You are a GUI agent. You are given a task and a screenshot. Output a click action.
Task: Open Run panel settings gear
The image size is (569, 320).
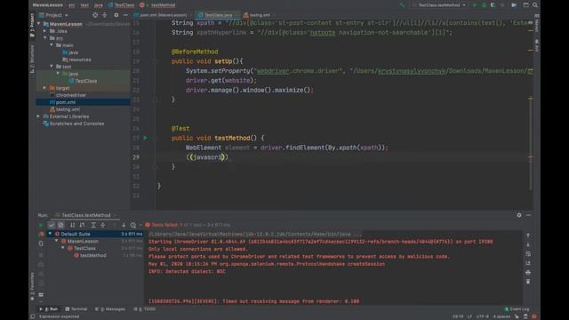pyautogui.click(x=519, y=215)
